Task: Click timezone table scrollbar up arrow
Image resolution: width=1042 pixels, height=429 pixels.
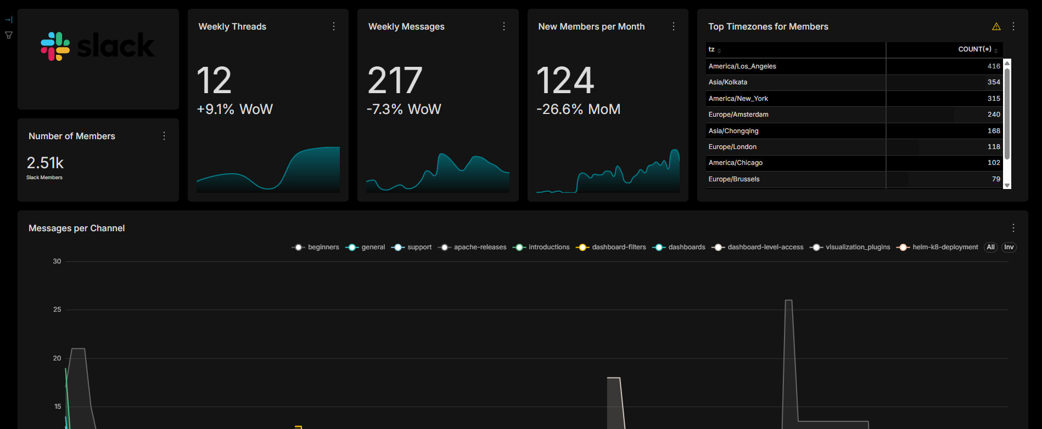Action: coord(1007,64)
